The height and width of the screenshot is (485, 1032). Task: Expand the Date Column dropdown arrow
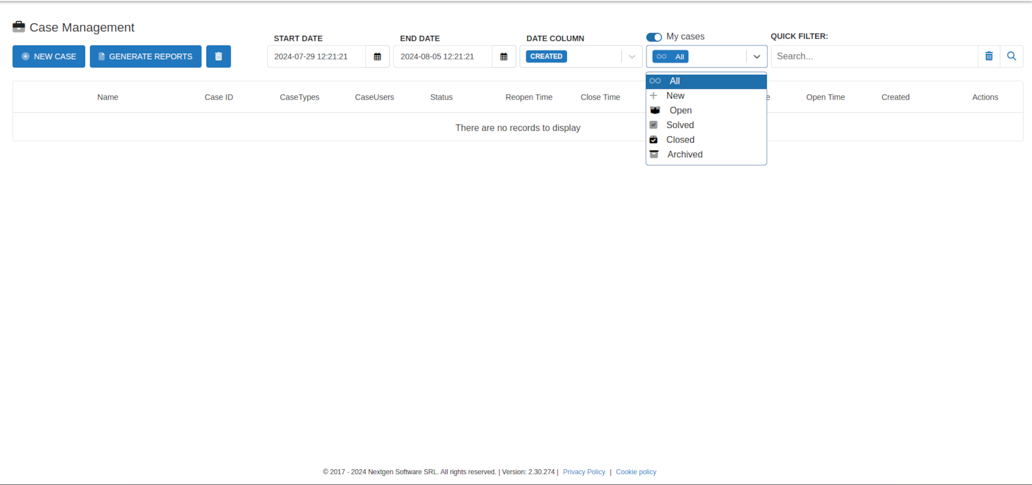[x=632, y=56]
